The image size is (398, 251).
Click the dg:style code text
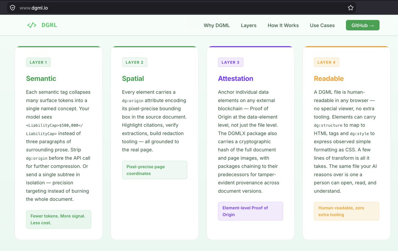point(360,134)
